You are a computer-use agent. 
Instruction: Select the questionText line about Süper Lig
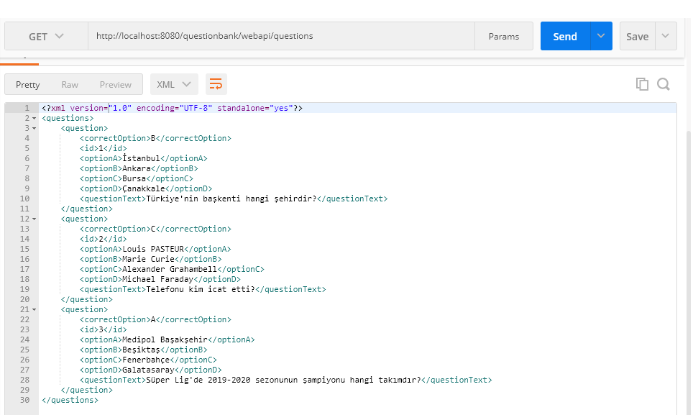pyautogui.click(x=288, y=380)
